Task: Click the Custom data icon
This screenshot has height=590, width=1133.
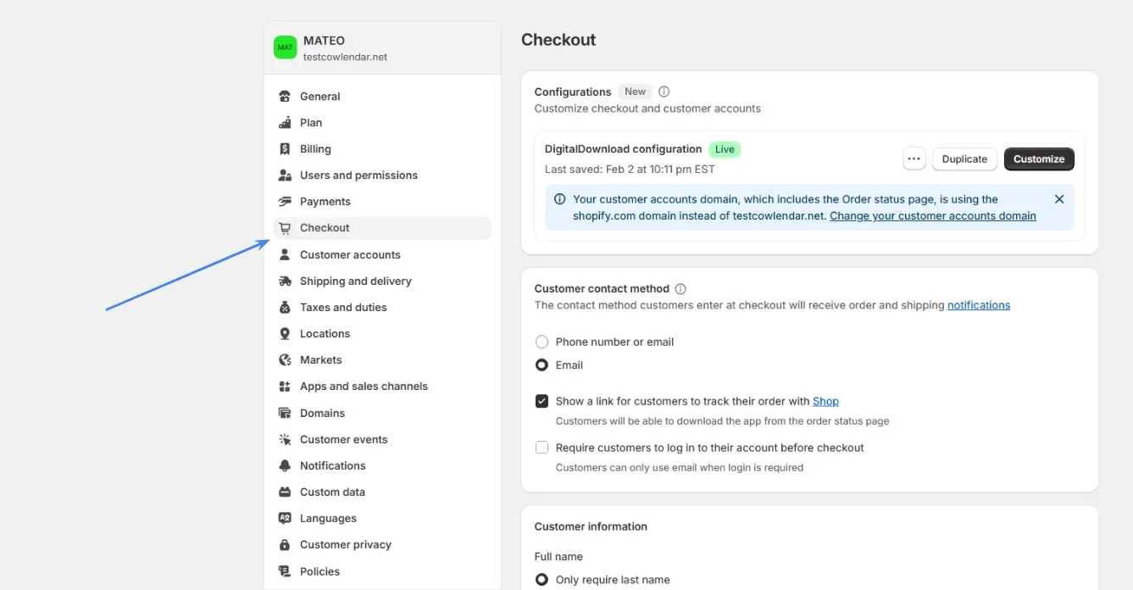Action: click(x=285, y=493)
